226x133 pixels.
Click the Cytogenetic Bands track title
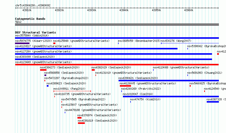click(x=30, y=19)
